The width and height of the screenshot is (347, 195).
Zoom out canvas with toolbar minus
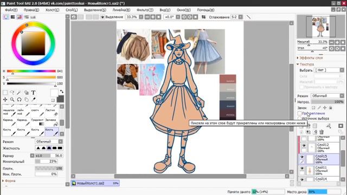point(147,17)
